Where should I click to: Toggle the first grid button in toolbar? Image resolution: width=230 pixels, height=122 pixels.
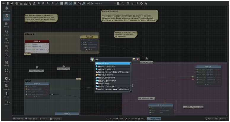point(62,3)
